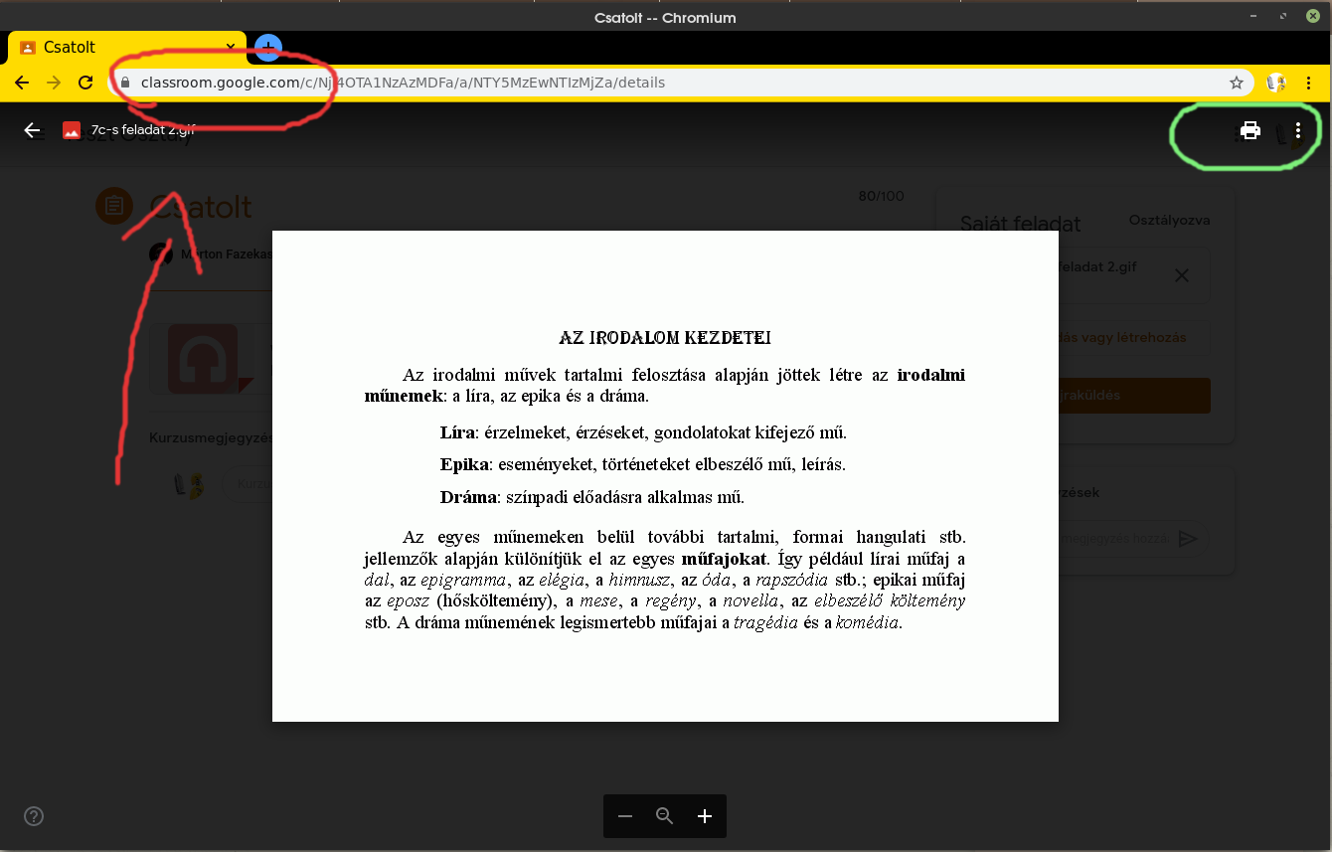Click the red image icon beside 7c-s feladat 2.gif
Screen dimensions: 1332x852
pyautogui.click(x=71, y=130)
